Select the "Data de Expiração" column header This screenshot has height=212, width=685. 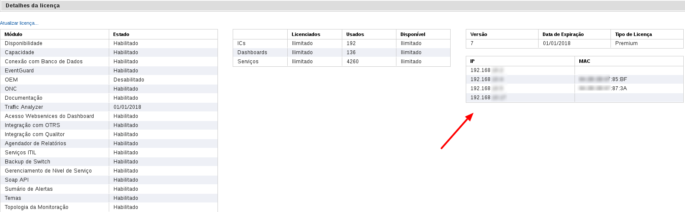pyautogui.click(x=563, y=34)
